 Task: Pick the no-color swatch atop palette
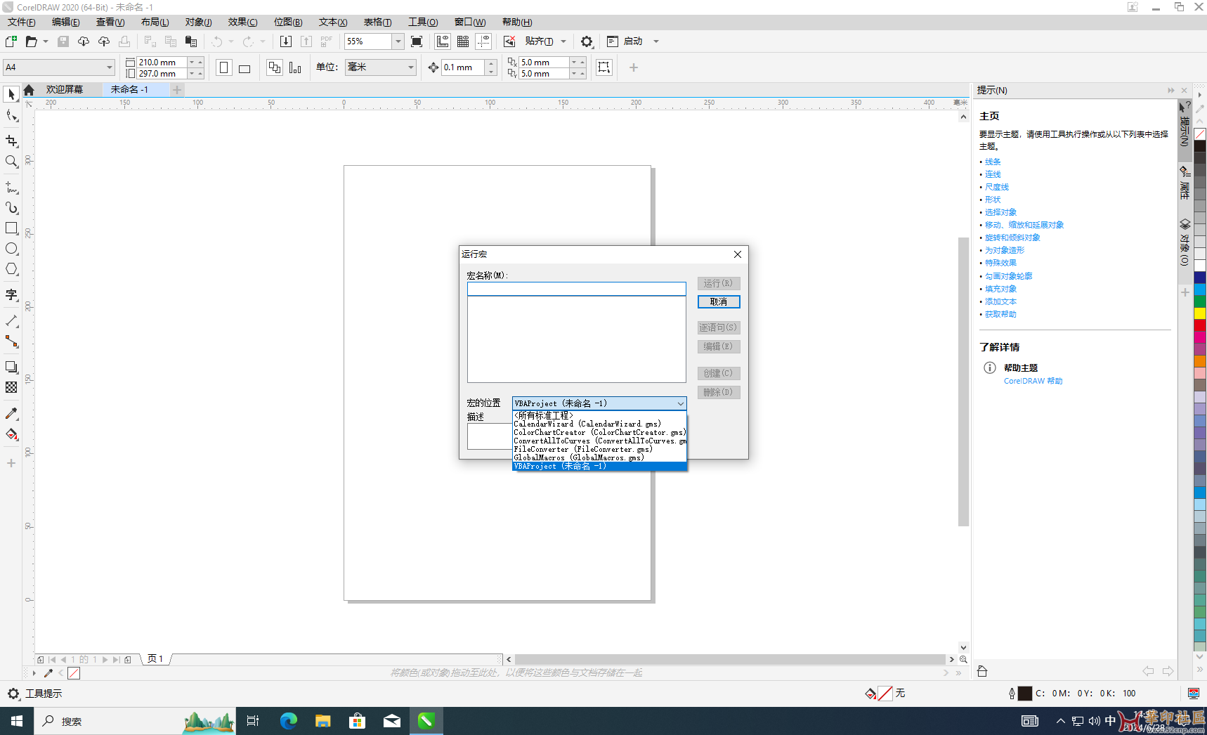pyautogui.click(x=1200, y=134)
